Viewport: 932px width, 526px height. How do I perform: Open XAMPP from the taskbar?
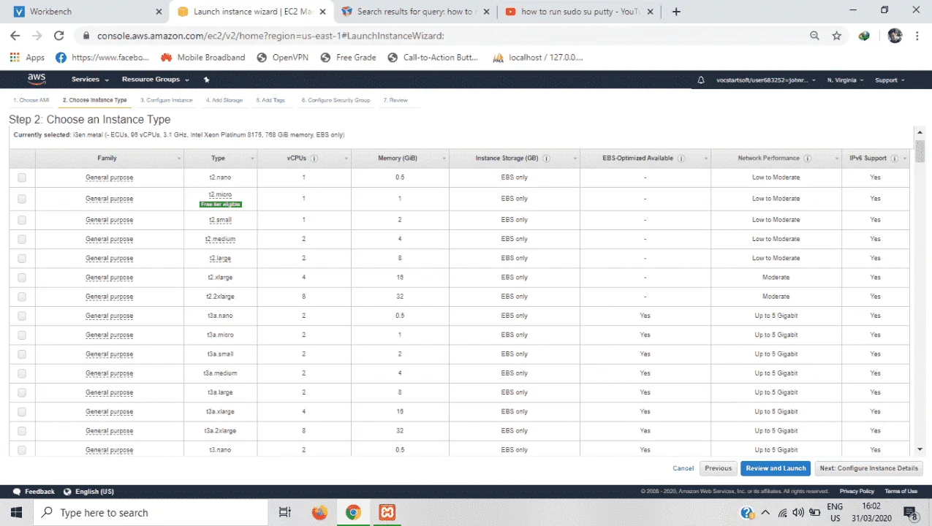tap(387, 513)
